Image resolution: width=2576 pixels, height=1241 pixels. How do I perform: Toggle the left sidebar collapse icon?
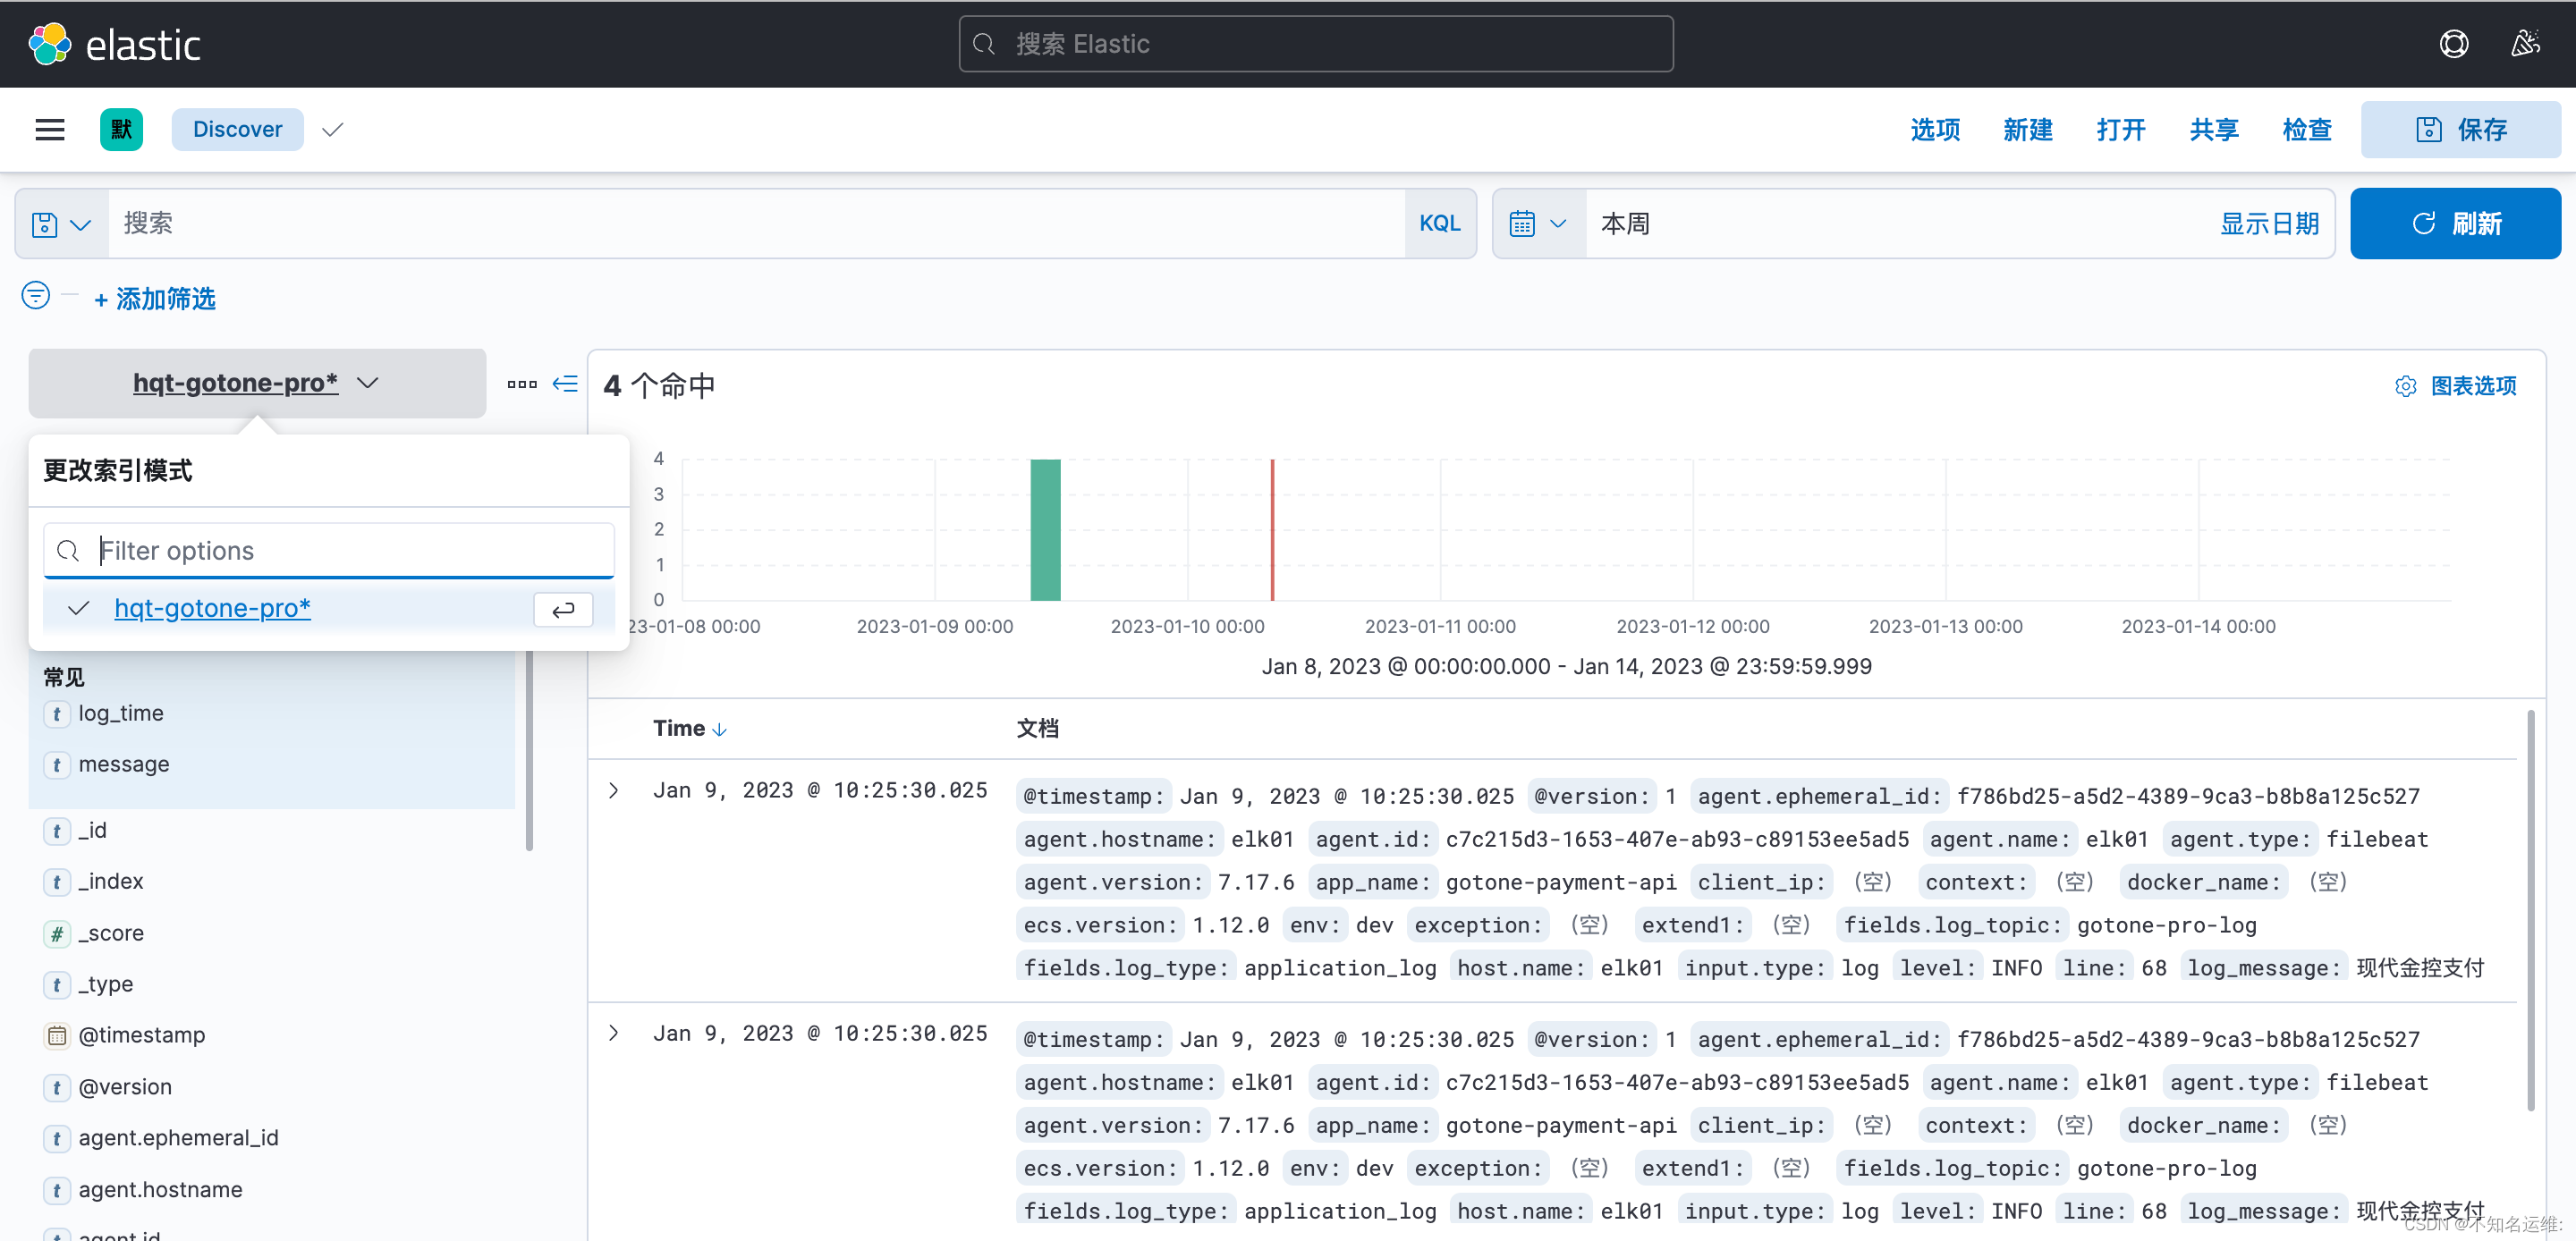click(x=565, y=384)
